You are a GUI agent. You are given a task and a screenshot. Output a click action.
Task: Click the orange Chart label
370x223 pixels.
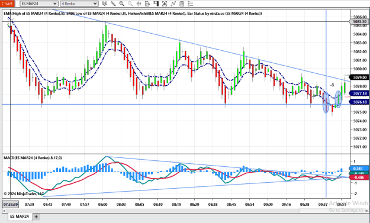(x=7, y=4)
